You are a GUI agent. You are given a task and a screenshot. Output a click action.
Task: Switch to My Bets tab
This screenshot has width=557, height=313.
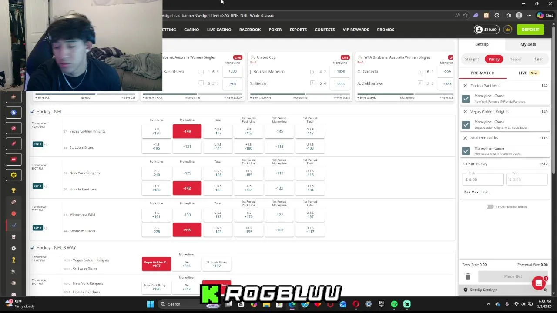click(x=528, y=44)
